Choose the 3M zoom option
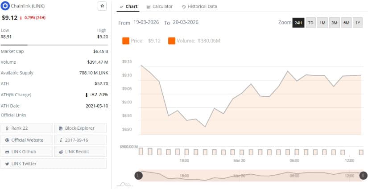Image resolution: width=368 pixels, height=189 pixels. [334, 23]
